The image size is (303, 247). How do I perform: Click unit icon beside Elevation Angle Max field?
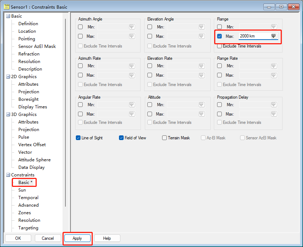click(201, 36)
